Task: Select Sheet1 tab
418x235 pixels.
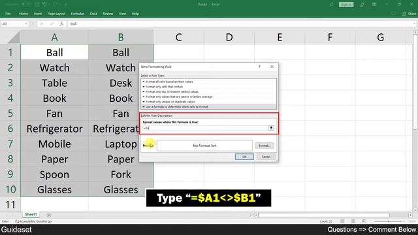Action: click(31, 215)
